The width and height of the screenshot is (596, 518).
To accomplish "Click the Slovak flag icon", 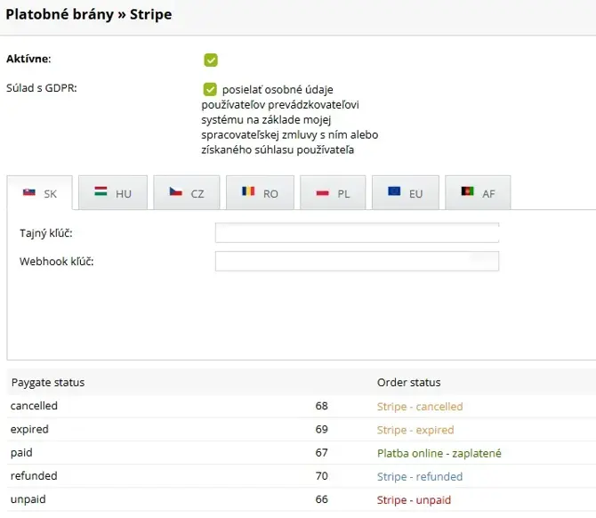I will [x=28, y=192].
